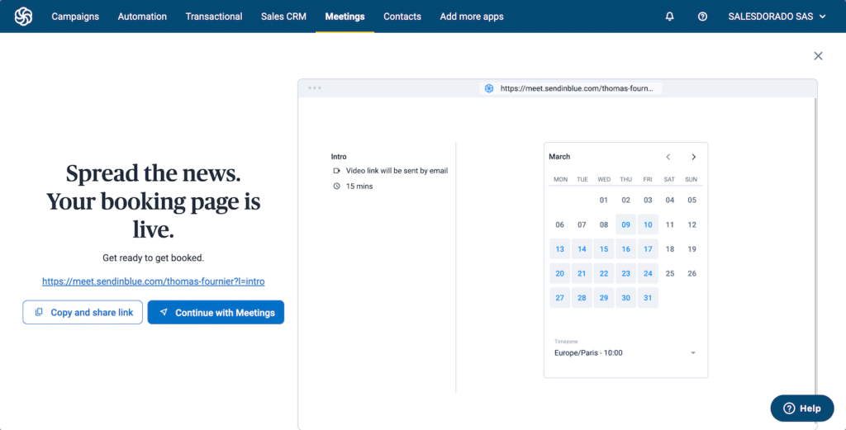
Task: Select March 17 in the calendar
Action: click(x=648, y=249)
